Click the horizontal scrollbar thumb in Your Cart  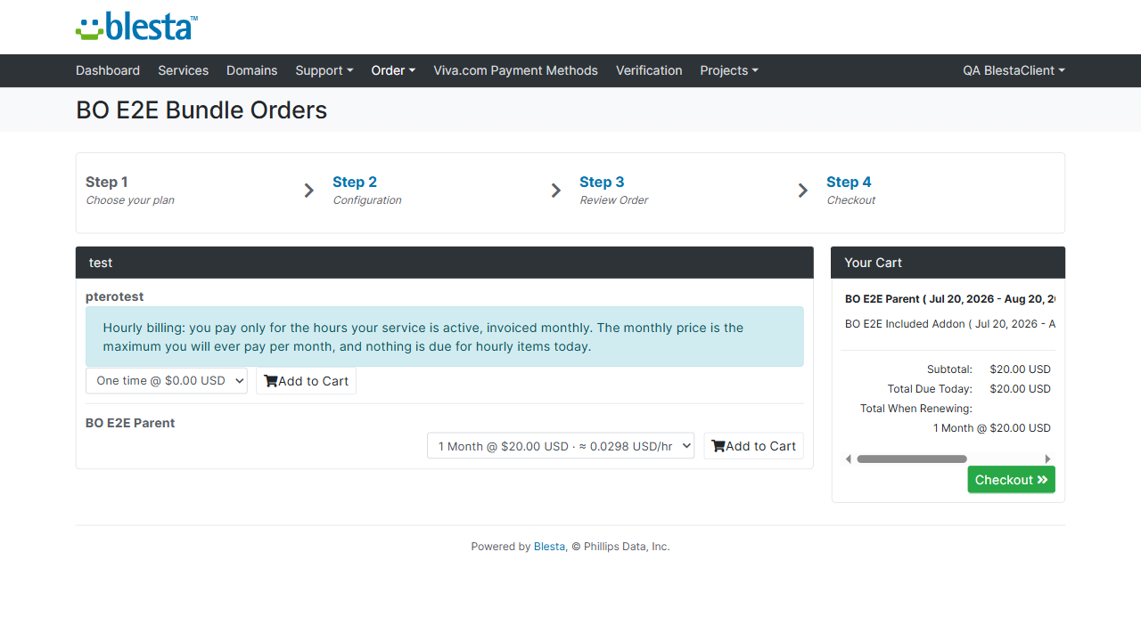pyautogui.click(x=912, y=459)
